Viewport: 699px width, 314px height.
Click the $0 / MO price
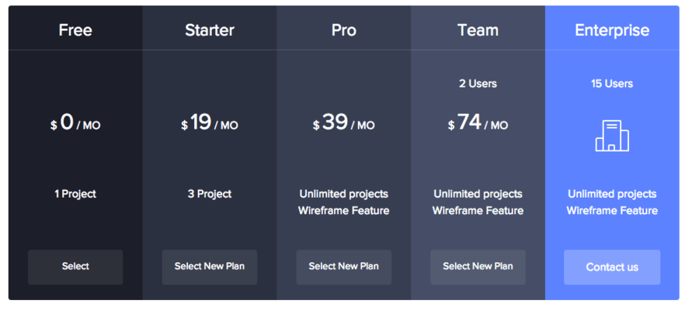coord(75,122)
